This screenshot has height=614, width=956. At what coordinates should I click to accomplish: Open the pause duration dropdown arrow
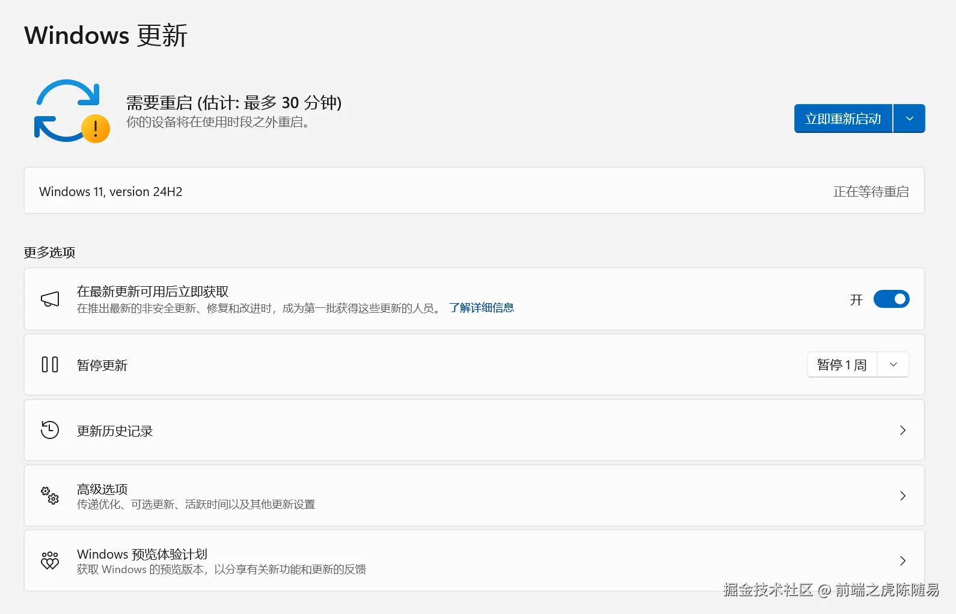[x=893, y=364]
